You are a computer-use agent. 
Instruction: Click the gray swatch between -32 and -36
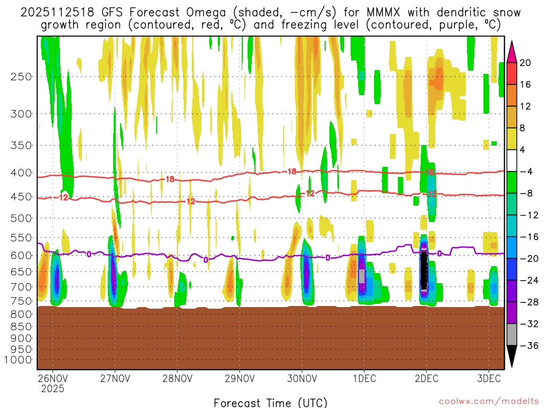(512, 335)
